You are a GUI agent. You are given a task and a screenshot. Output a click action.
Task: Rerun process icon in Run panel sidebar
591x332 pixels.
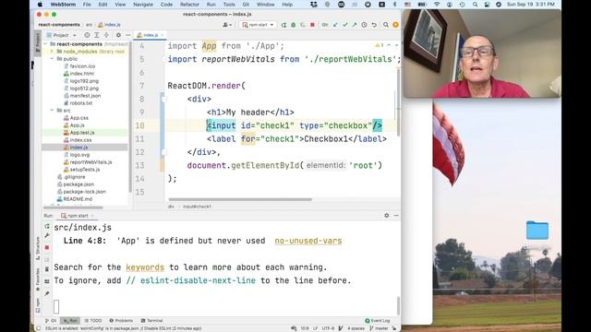click(x=47, y=226)
